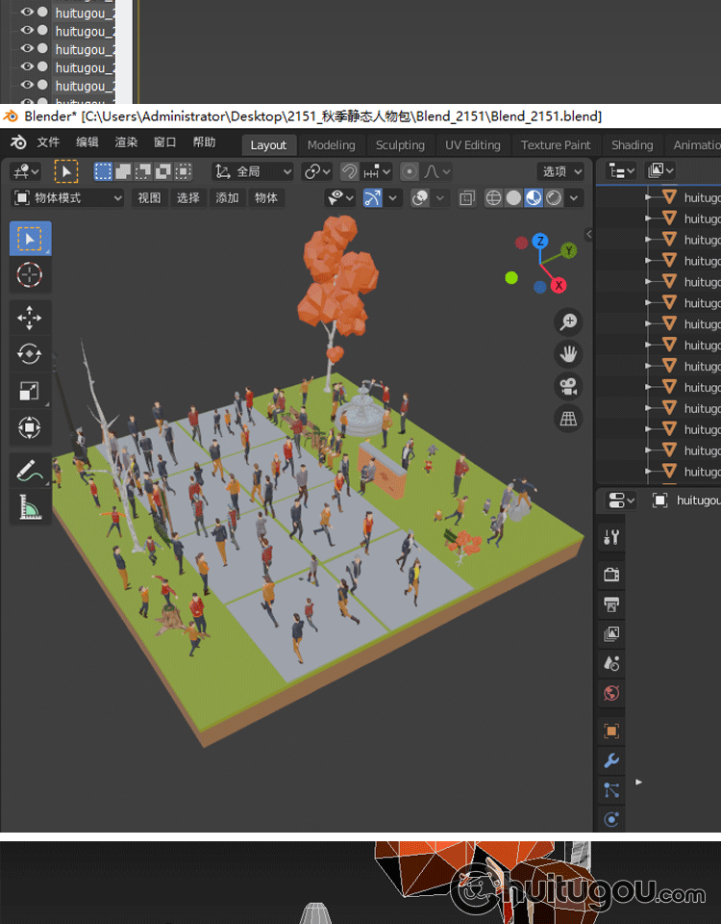
Task: Select the Move tool in the toolbar
Action: point(30,318)
